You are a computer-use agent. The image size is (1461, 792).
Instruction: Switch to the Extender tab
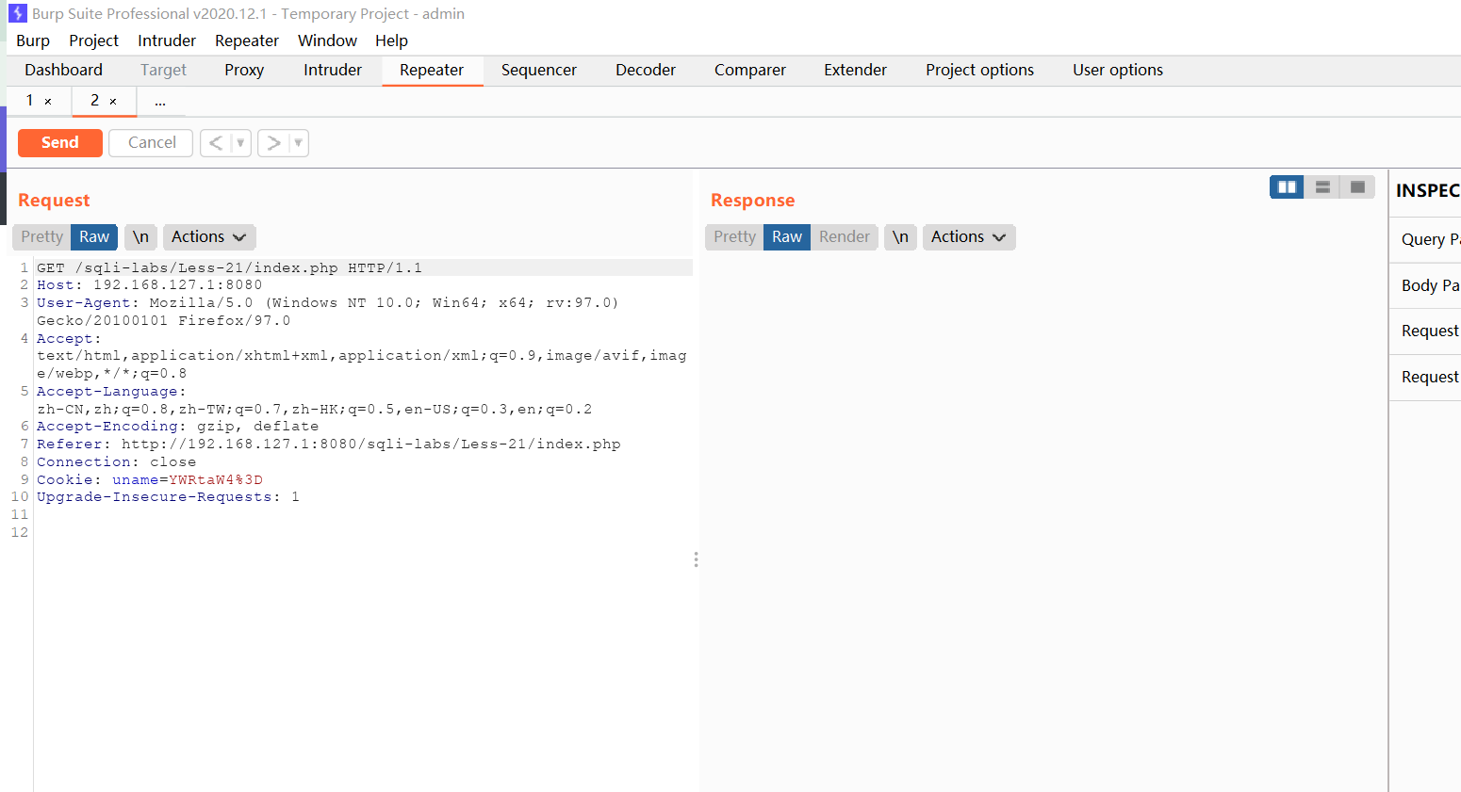pyautogui.click(x=855, y=70)
